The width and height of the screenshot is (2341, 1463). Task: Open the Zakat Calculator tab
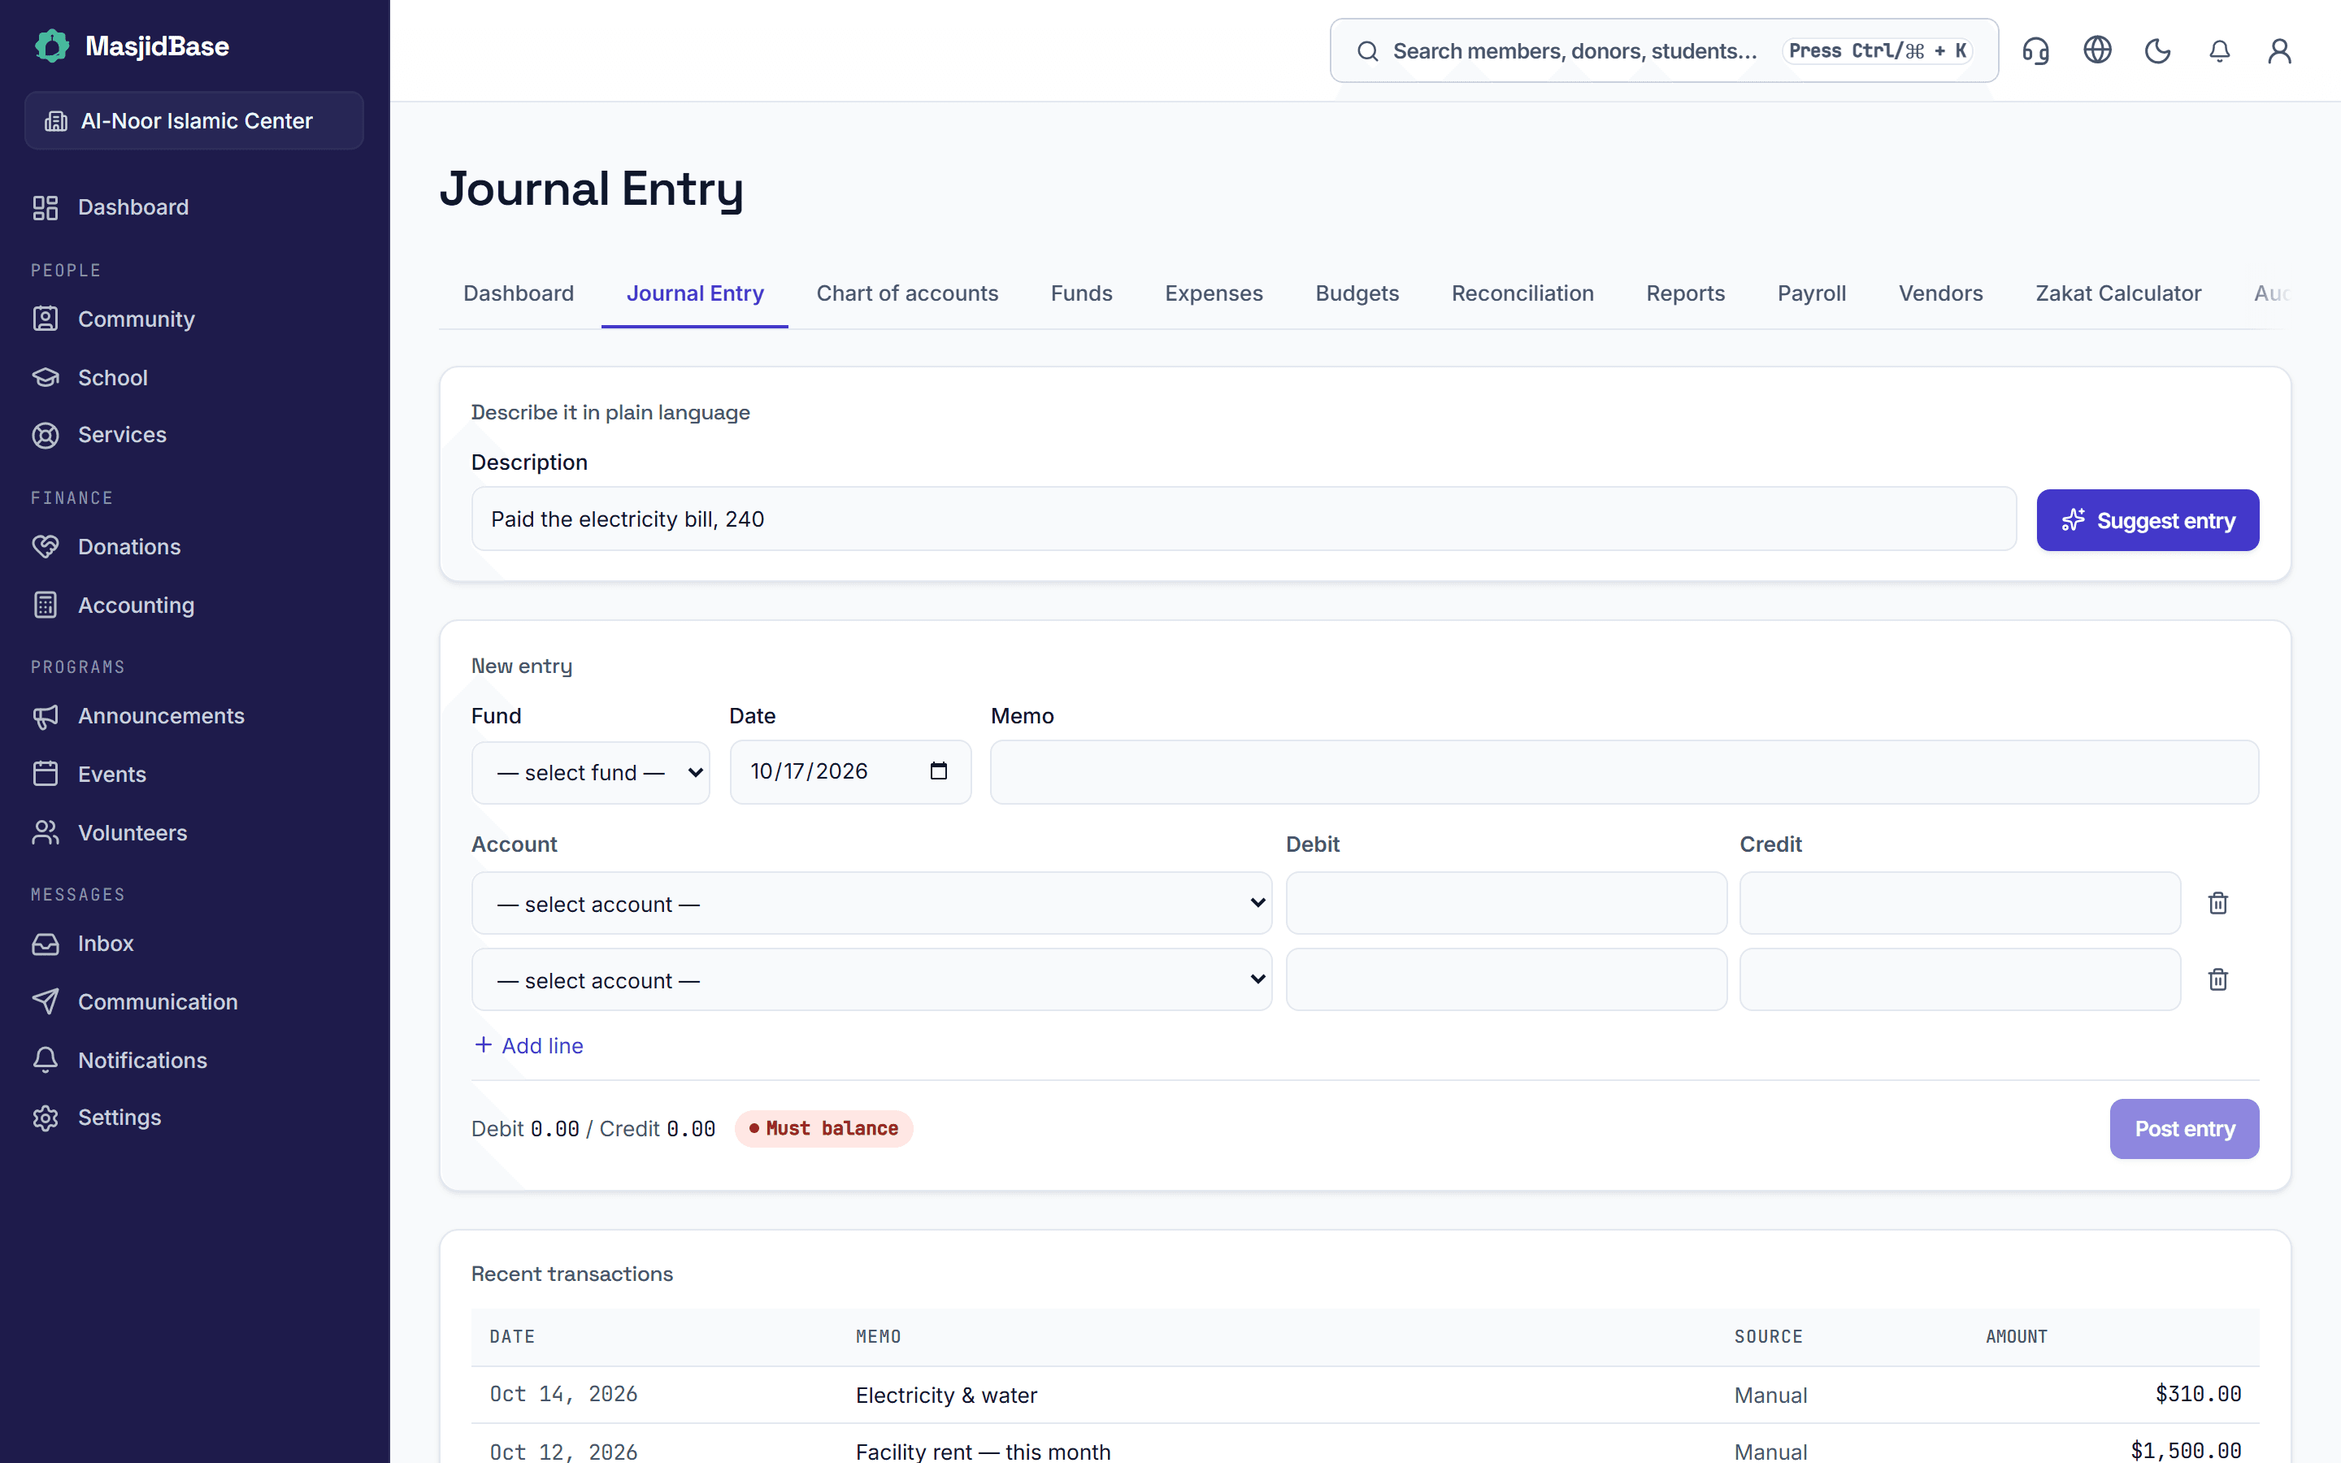tap(2117, 293)
